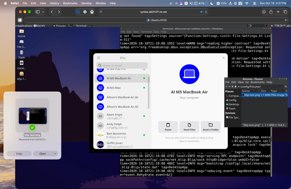Click blip-test.png thumbnail in received popup
The height and width of the screenshot is (189, 291).
pos(33,116)
